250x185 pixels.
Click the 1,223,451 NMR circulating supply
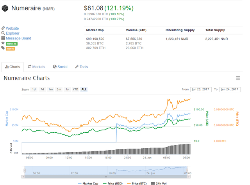point(177,39)
